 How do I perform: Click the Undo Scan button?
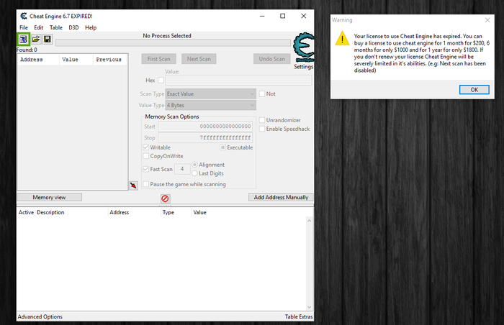click(272, 59)
